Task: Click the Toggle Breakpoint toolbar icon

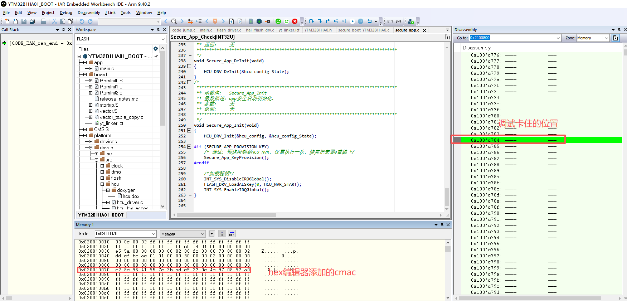Action: pyautogui.click(x=268, y=21)
